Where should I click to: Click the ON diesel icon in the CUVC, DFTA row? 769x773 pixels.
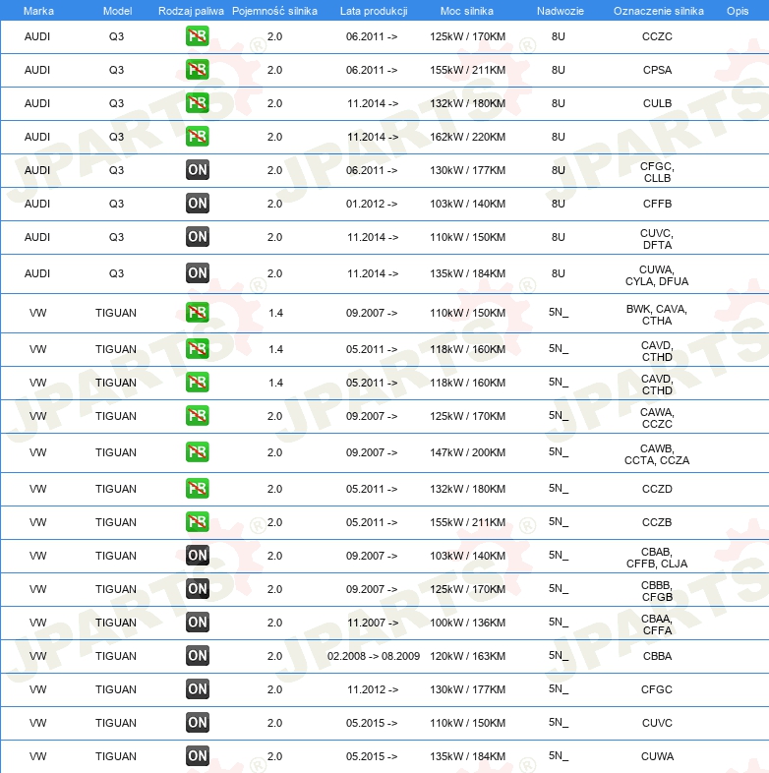click(198, 237)
